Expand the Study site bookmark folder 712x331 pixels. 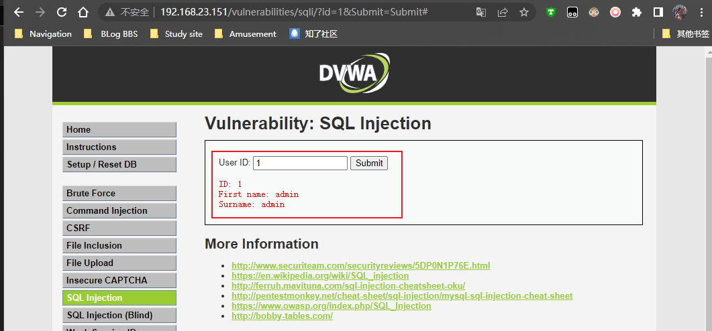pos(176,34)
